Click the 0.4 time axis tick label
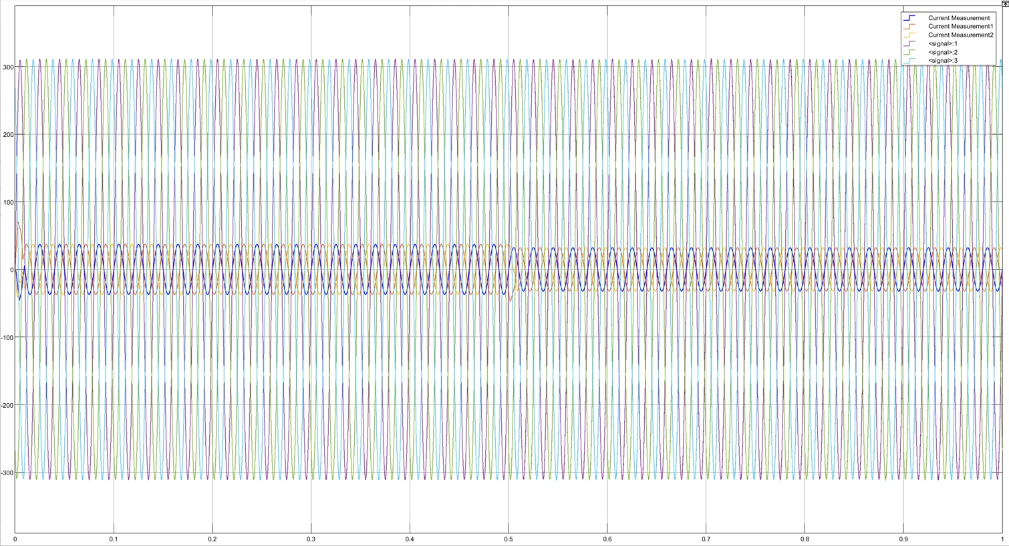Viewport: 1009px width, 546px height. point(410,539)
